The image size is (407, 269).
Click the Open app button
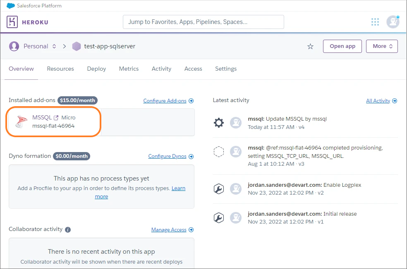[x=342, y=46]
